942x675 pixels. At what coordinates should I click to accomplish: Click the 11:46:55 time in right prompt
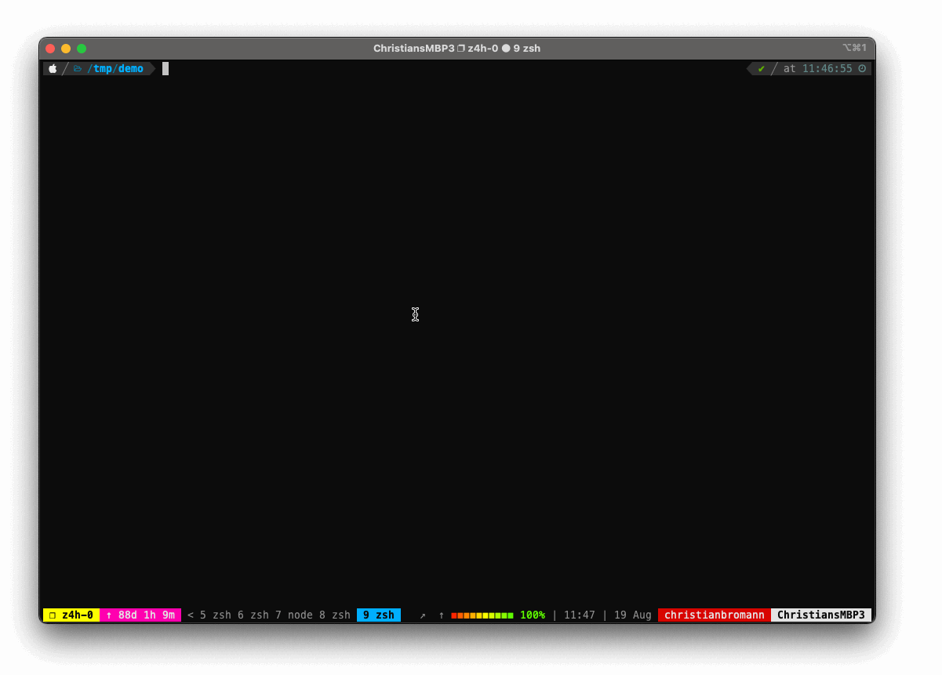pyautogui.click(x=827, y=69)
